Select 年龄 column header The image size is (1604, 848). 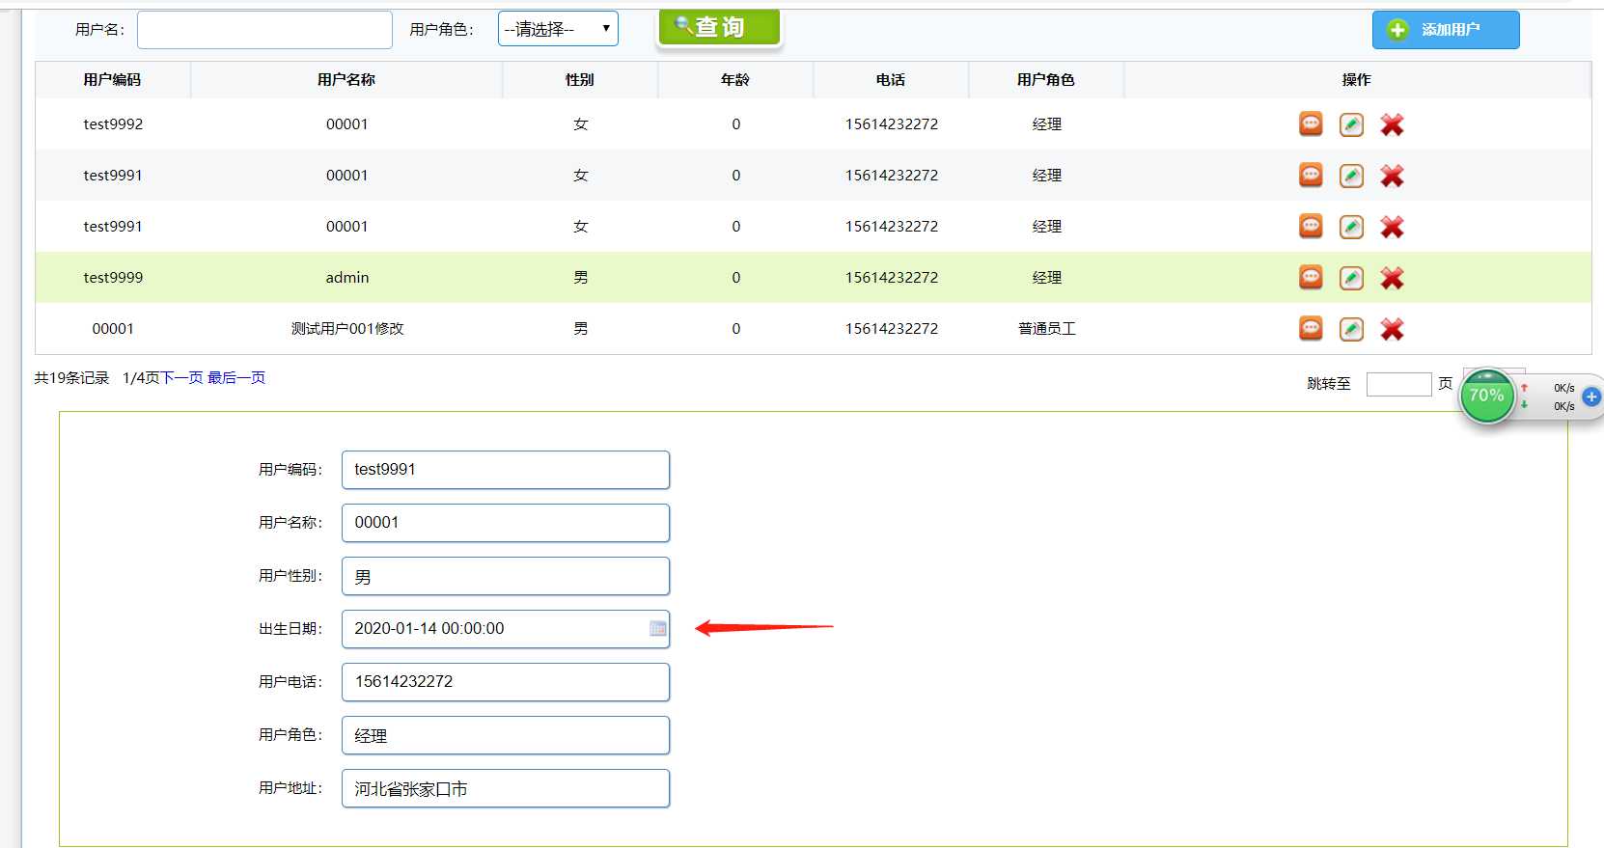pyautogui.click(x=735, y=80)
